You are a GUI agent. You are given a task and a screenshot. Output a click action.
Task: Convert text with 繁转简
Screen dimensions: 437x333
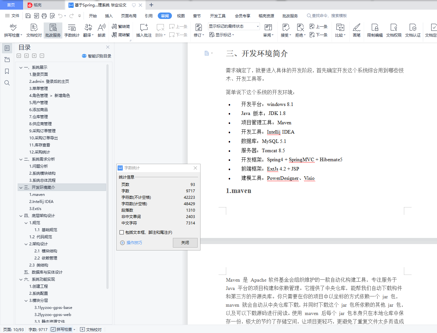pyautogui.click(x=121, y=27)
